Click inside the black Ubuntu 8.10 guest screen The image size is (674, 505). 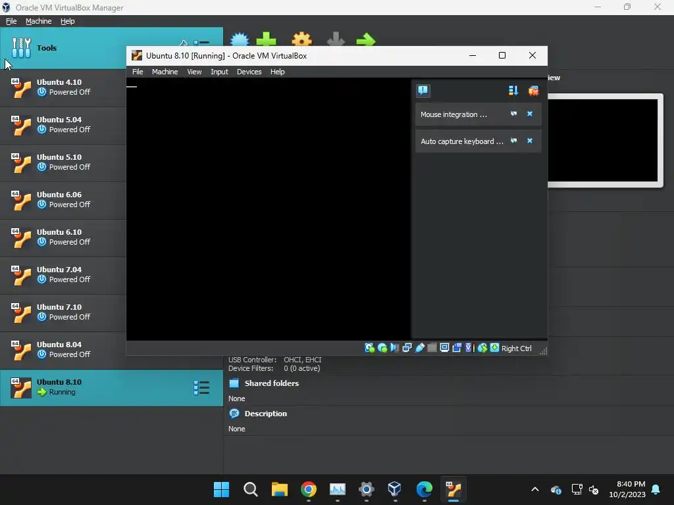pyautogui.click(x=269, y=209)
